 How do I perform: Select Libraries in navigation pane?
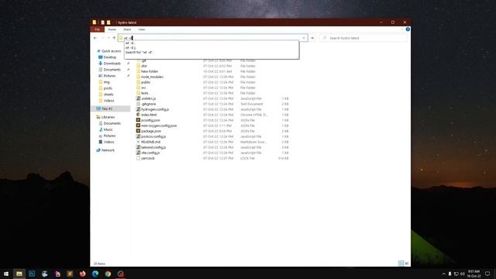pos(108,117)
